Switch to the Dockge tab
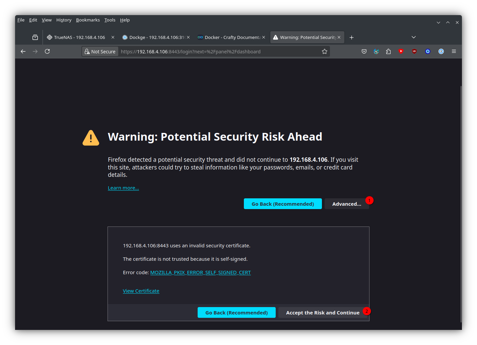Image resolution: width=477 pixels, height=345 pixels. pos(154,37)
